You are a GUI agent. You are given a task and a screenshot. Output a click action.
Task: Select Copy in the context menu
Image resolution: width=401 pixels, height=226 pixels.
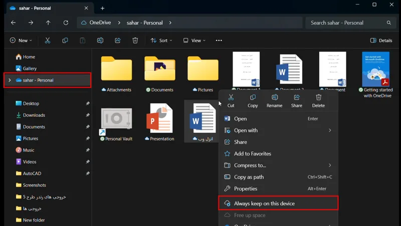point(253,101)
